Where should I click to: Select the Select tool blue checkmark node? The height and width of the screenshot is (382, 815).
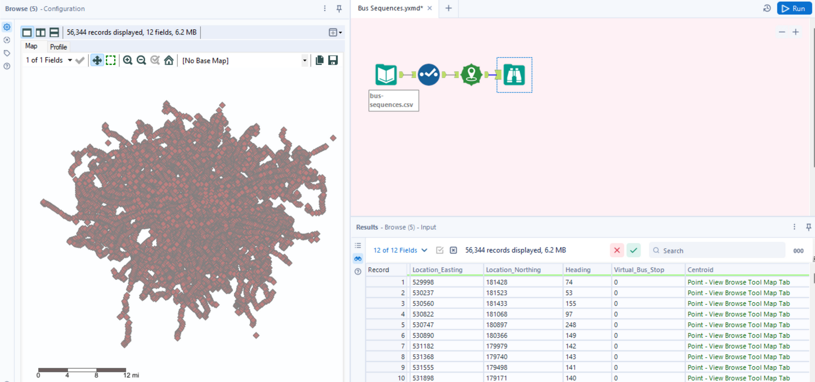tap(428, 74)
